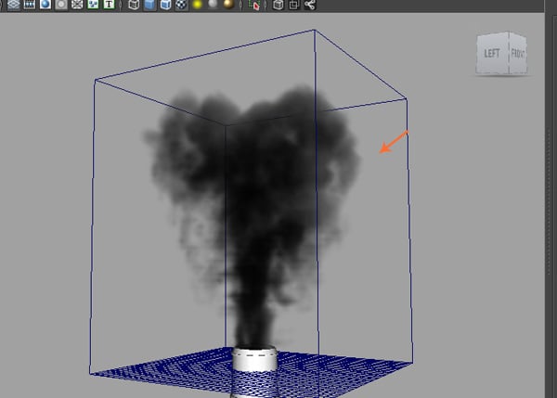Toggle the Gate Mask grey icon
557x398 pixels.
pos(61,5)
